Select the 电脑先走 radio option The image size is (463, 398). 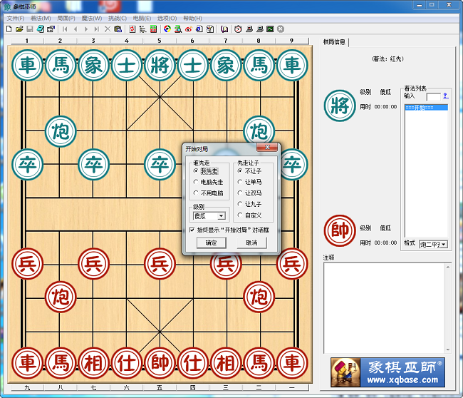(x=208, y=182)
